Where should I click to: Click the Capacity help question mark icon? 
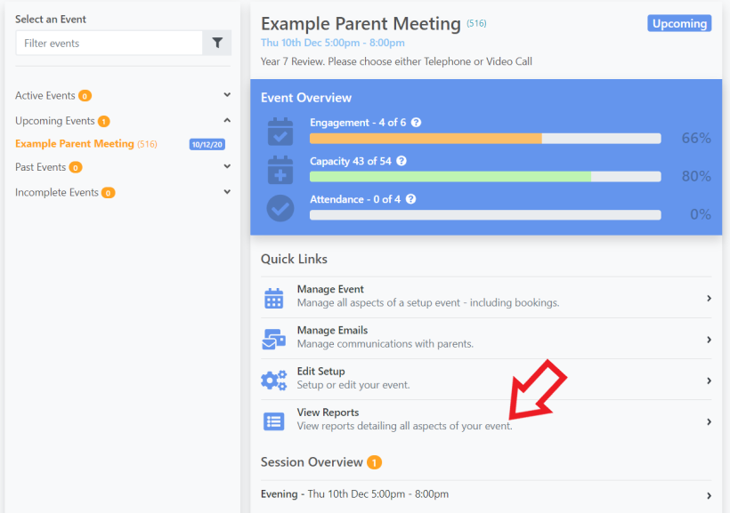pyautogui.click(x=401, y=161)
